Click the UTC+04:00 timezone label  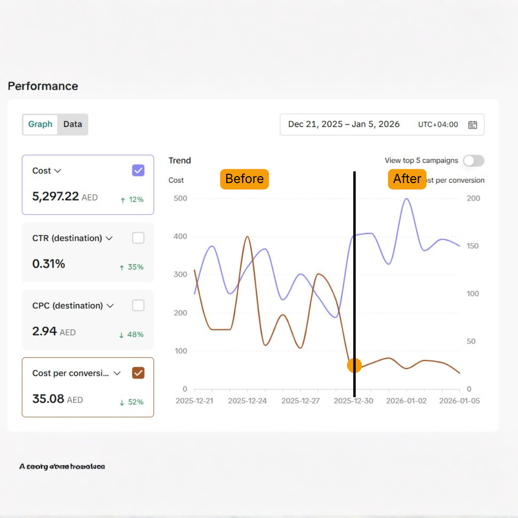[x=438, y=124]
